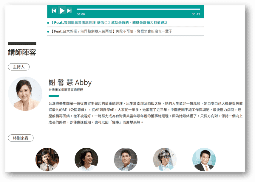The image size is (255, 182).
Task: Click the long-haired second guest's photo
Action: point(86,159)
